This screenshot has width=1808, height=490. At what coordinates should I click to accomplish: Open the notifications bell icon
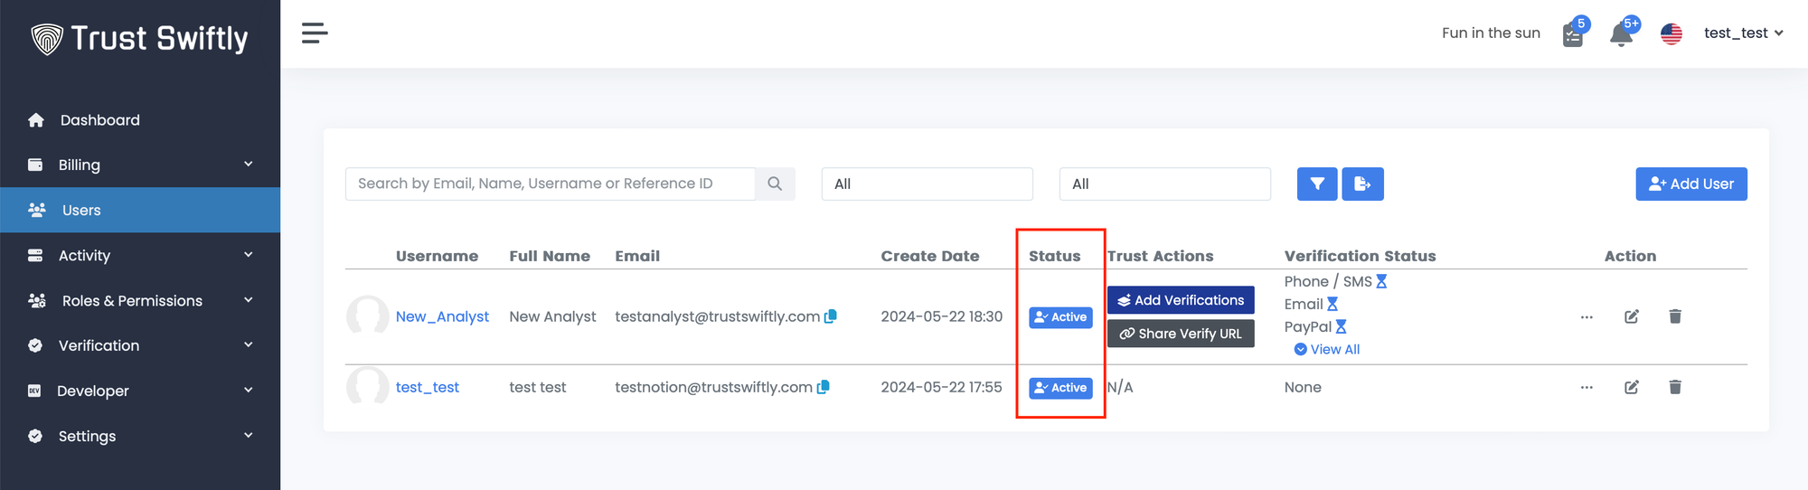(1621, 34)
